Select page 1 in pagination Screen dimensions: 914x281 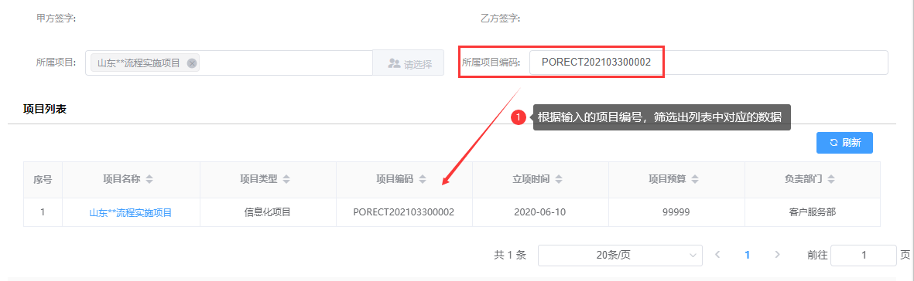click(748, 255)
